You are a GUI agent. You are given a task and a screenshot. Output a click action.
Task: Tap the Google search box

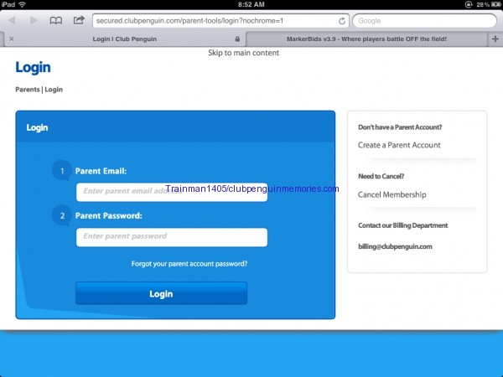click(423, 20)
